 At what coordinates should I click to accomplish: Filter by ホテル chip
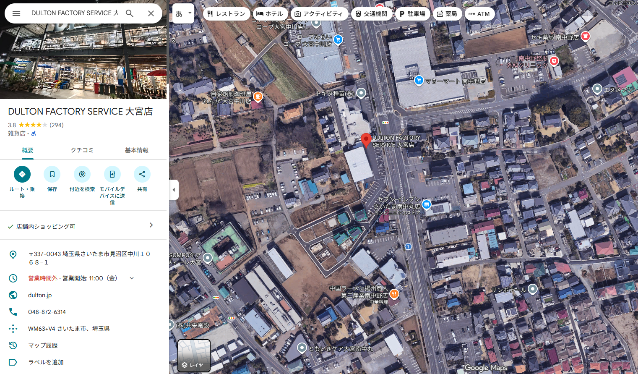(270, 14)
